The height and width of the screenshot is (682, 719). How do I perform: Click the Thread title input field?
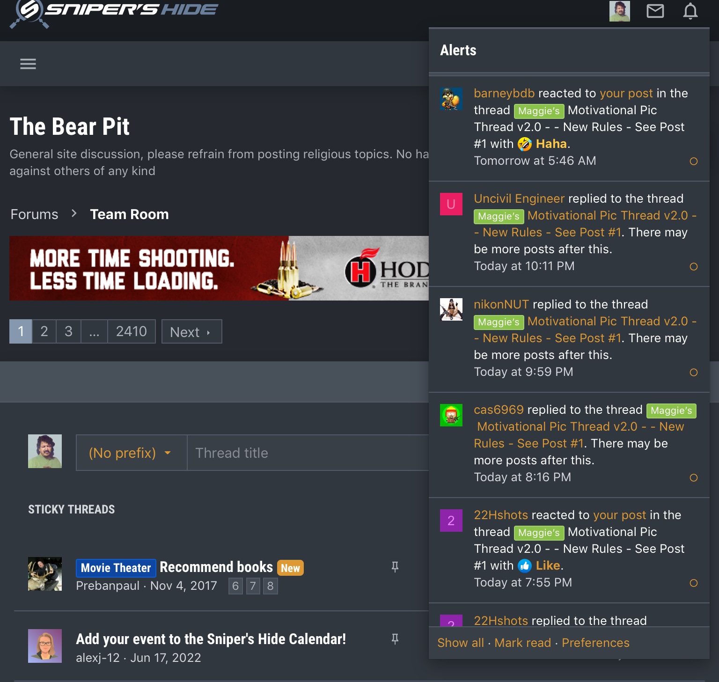click(308, 453)
